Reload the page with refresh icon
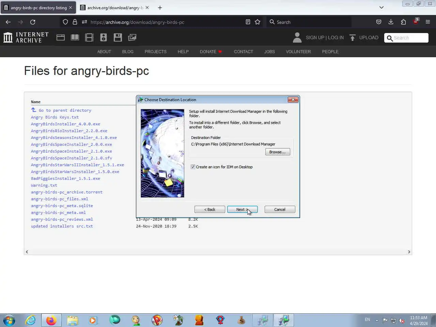 33,22
